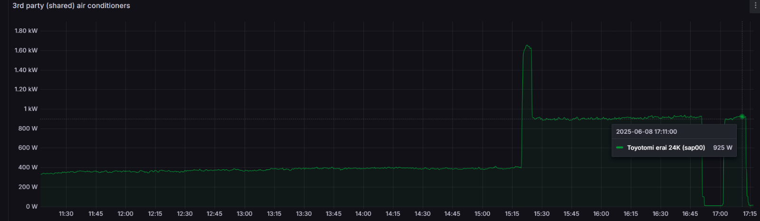Click the '1.20 kW' y-axis label
760x221 pixels.
click(x=26, y=89)
